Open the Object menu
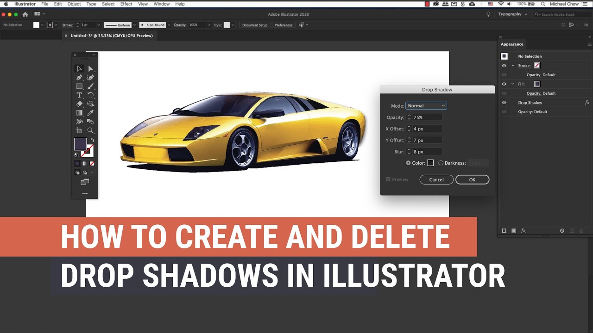 tap(74, 4)
